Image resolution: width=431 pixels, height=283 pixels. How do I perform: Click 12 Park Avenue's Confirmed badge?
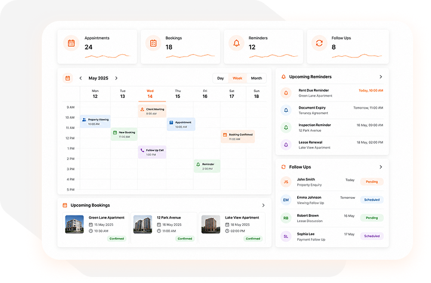click(184, 239)
